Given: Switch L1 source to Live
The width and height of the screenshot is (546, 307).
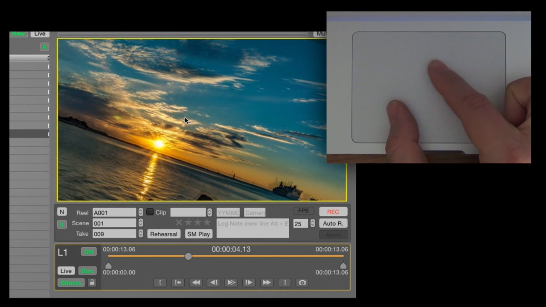Looking at the screenshot, I should pyautogui.click(x=66, y=271).
